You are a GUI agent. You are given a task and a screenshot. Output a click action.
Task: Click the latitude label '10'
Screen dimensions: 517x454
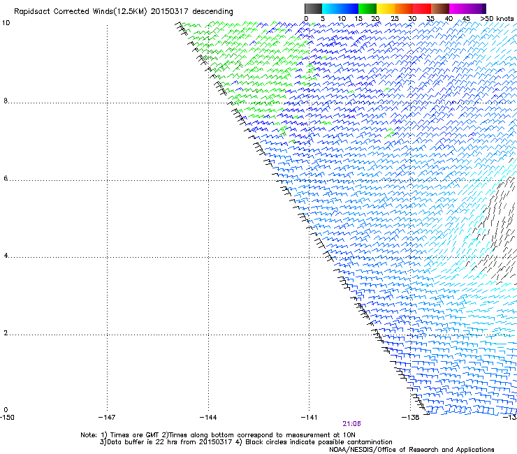pyautogui.click(x=6, y=23)
